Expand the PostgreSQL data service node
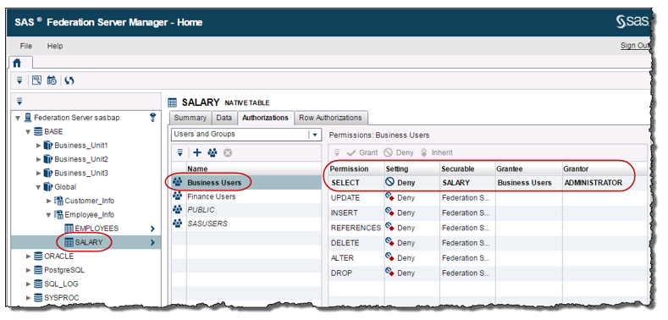This screenshot has height=320, width=668. [29, 270]
